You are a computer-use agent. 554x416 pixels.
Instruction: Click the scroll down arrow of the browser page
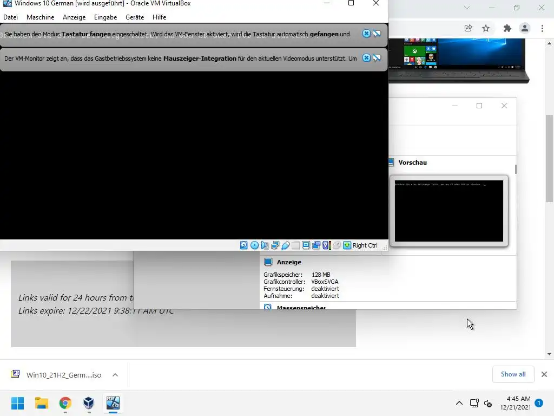click(x=549, y=354)
